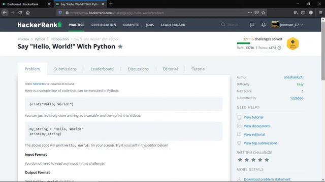Open a new browser tab
325x182 pixels.
point(111,4)
